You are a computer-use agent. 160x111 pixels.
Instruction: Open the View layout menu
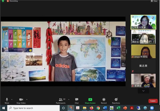click(154, 1)
